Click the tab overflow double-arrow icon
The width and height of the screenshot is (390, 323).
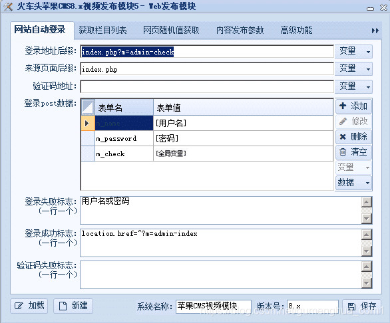tap(375, 31)
